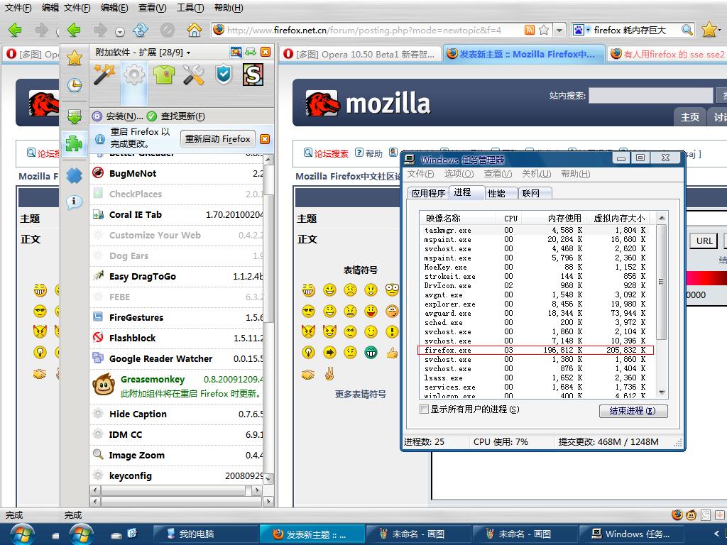Click the download arrow icon in status bar

pos(720,515)
